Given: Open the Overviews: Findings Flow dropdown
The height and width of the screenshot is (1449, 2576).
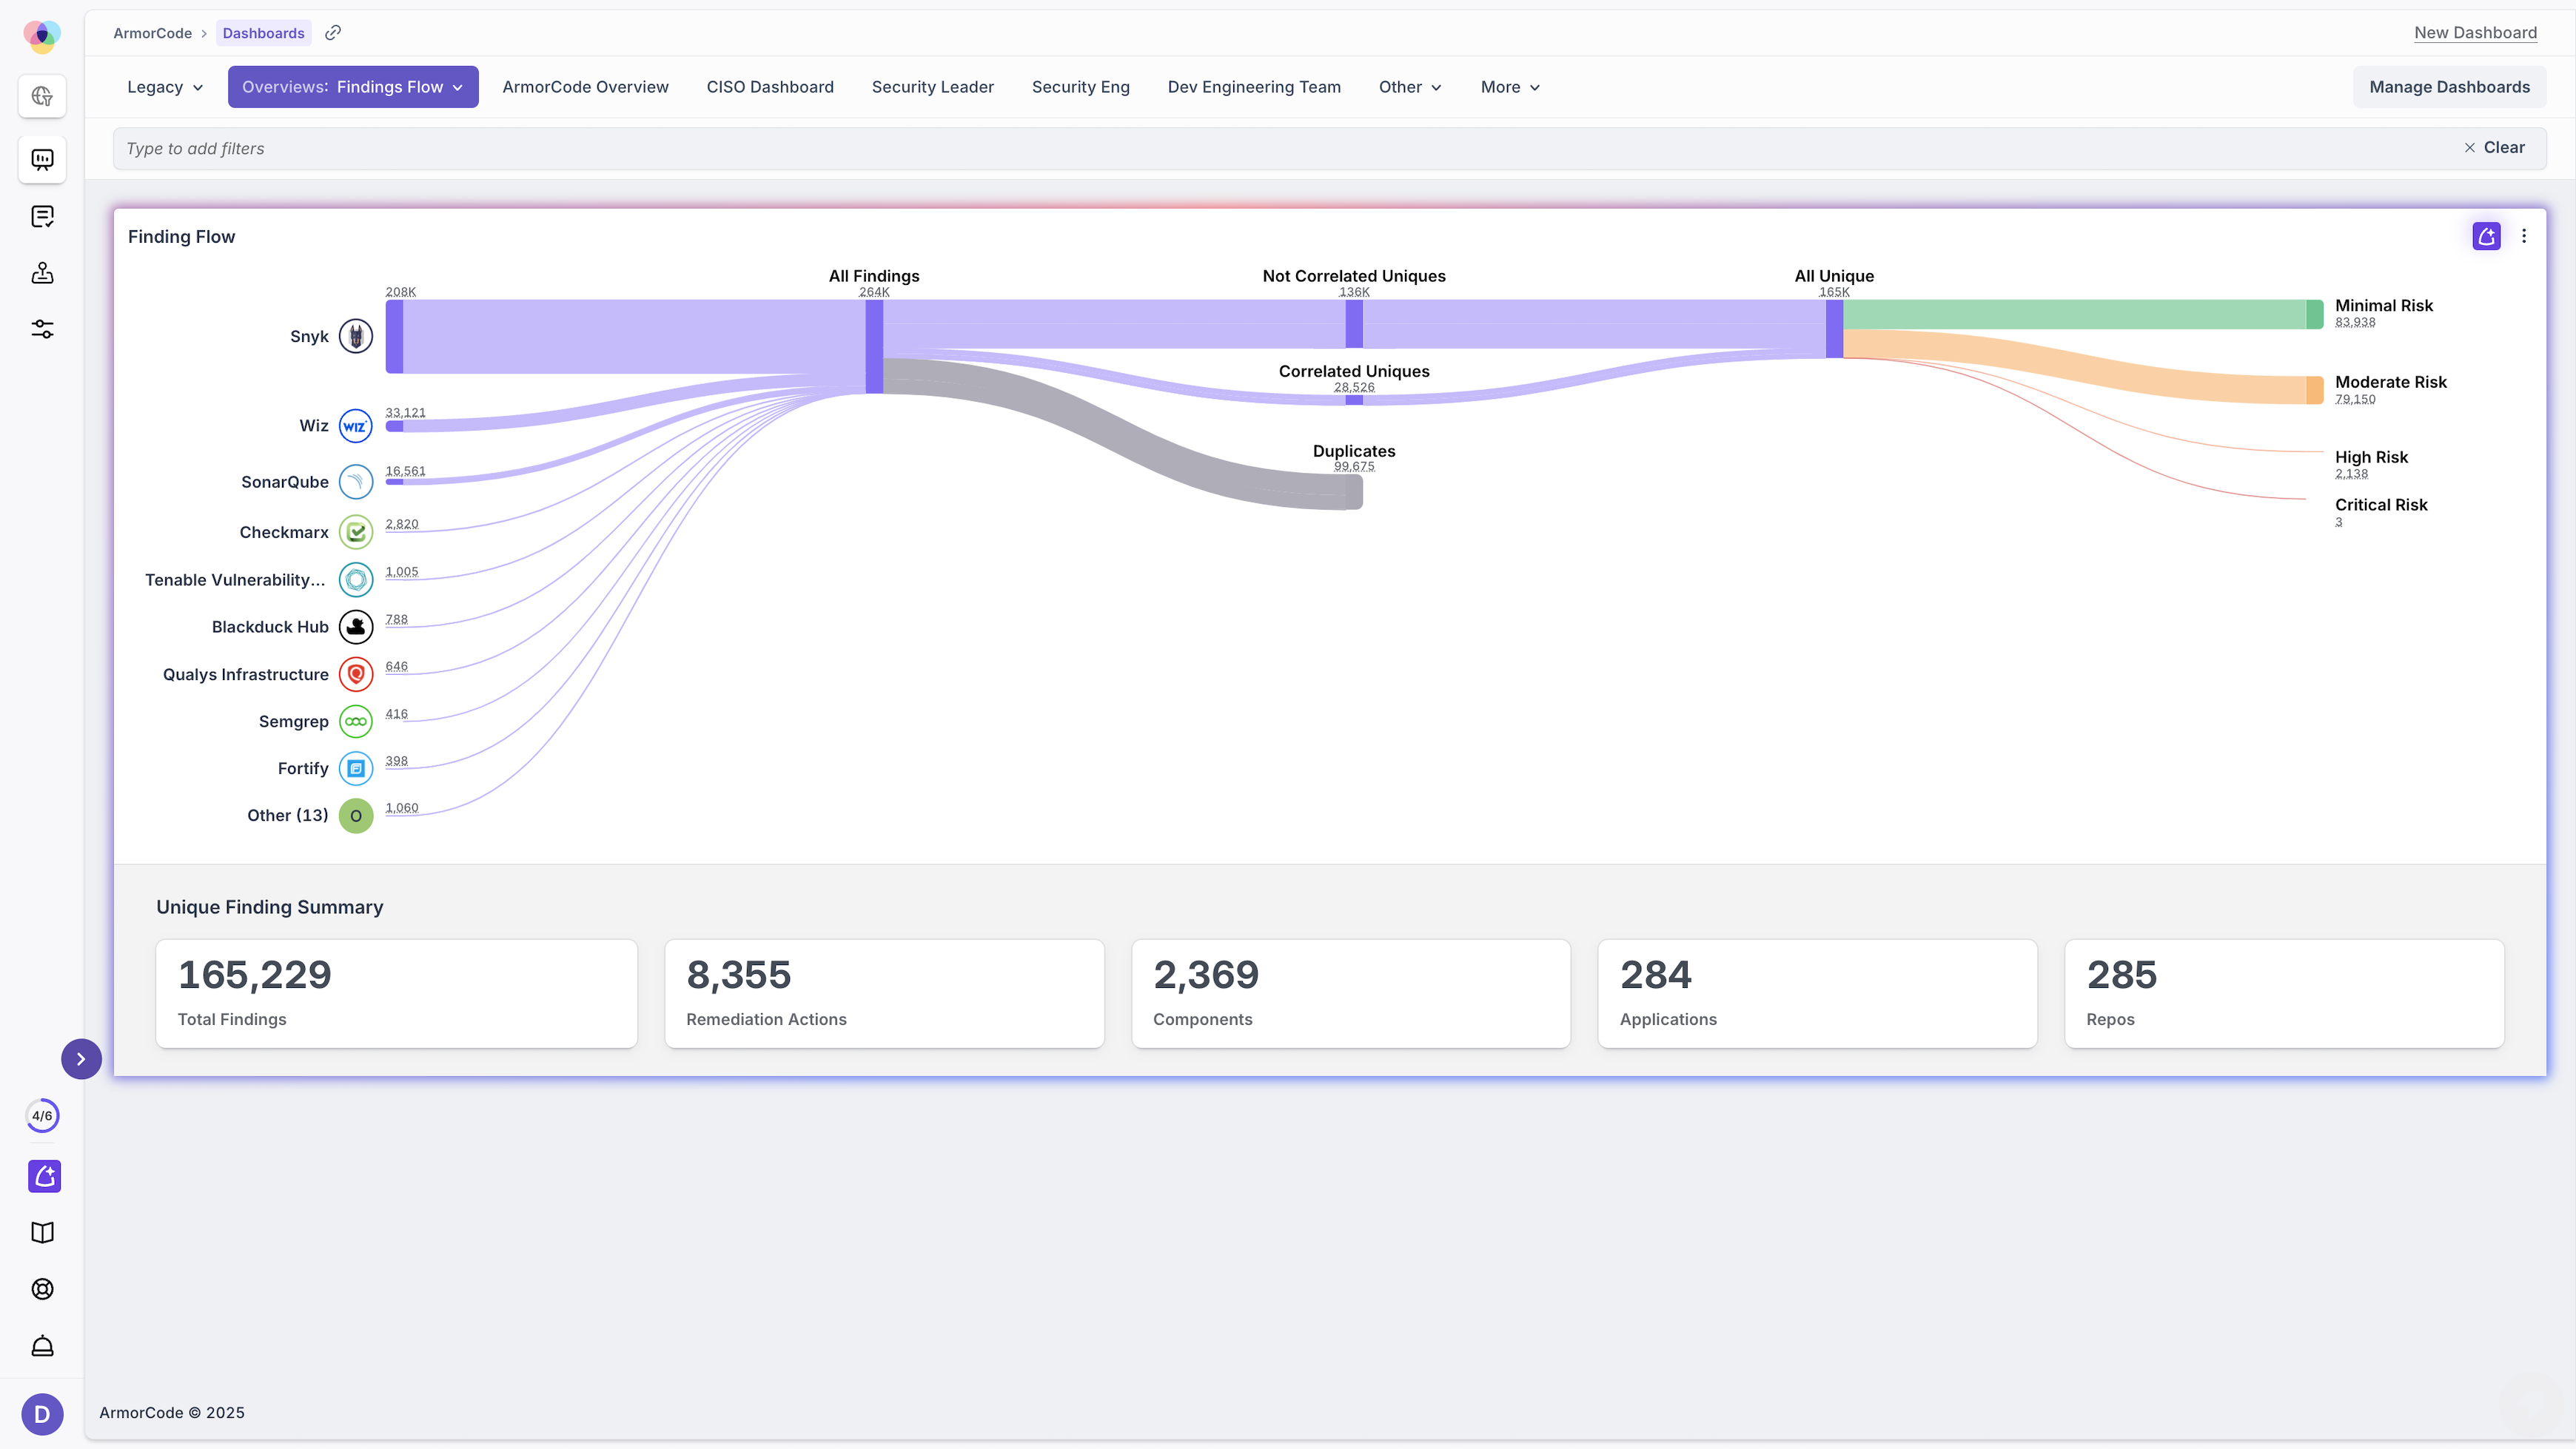Looking at the screenshot, I should (x=353, y=87).
